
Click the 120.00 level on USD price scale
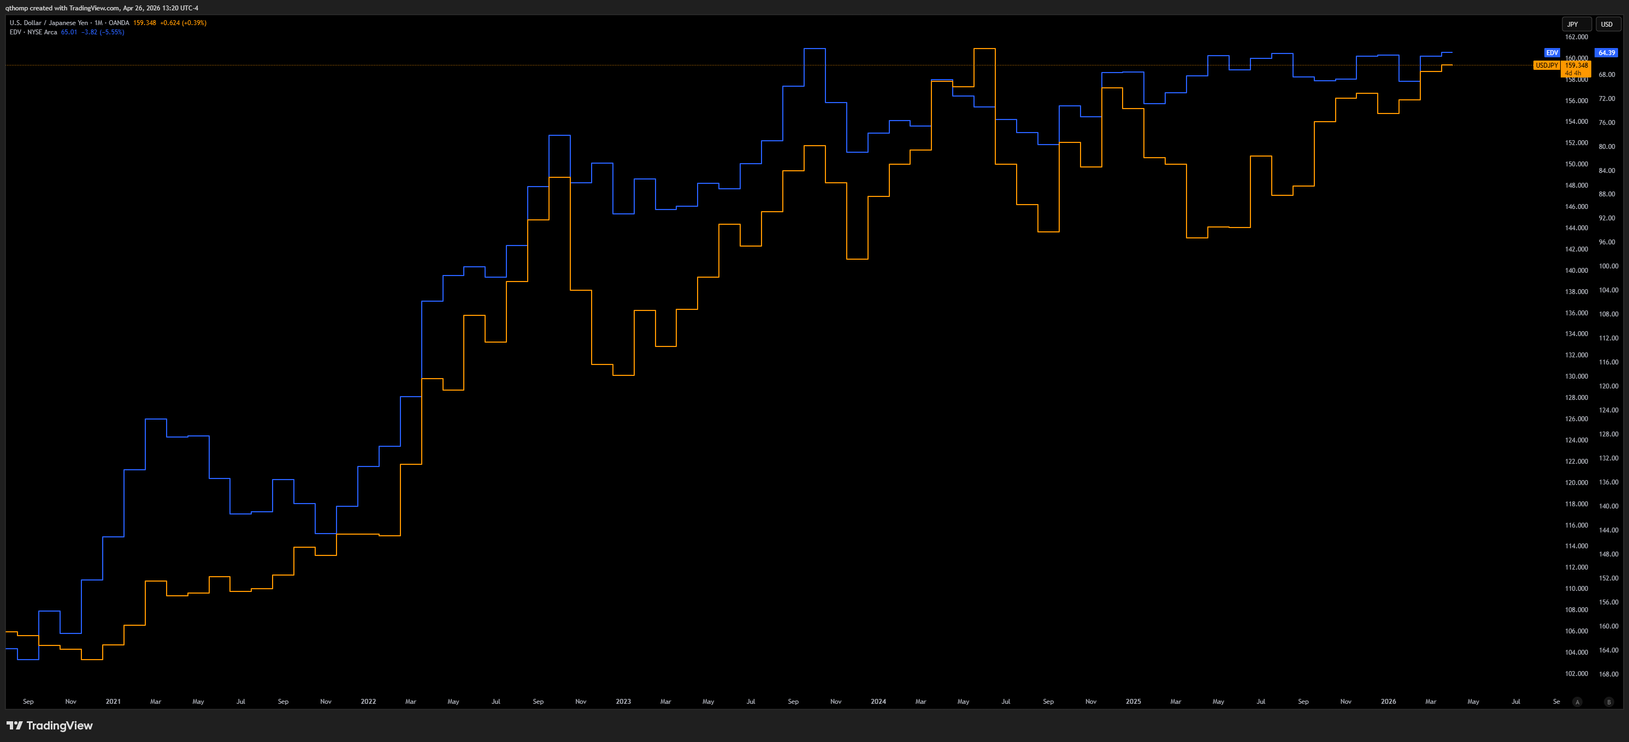pyautogui.click(x=1608, y=386)
